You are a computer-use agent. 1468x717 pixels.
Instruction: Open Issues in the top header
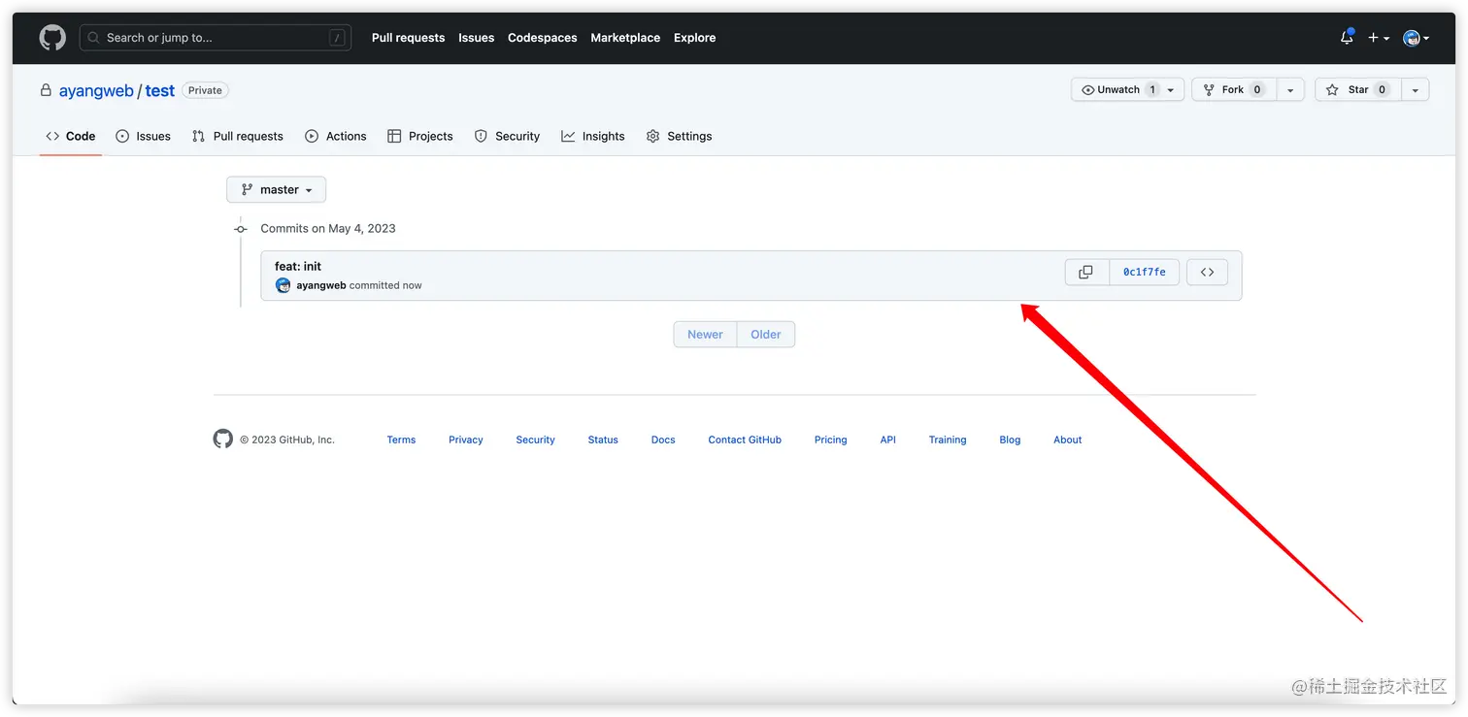tap(476, 38)
